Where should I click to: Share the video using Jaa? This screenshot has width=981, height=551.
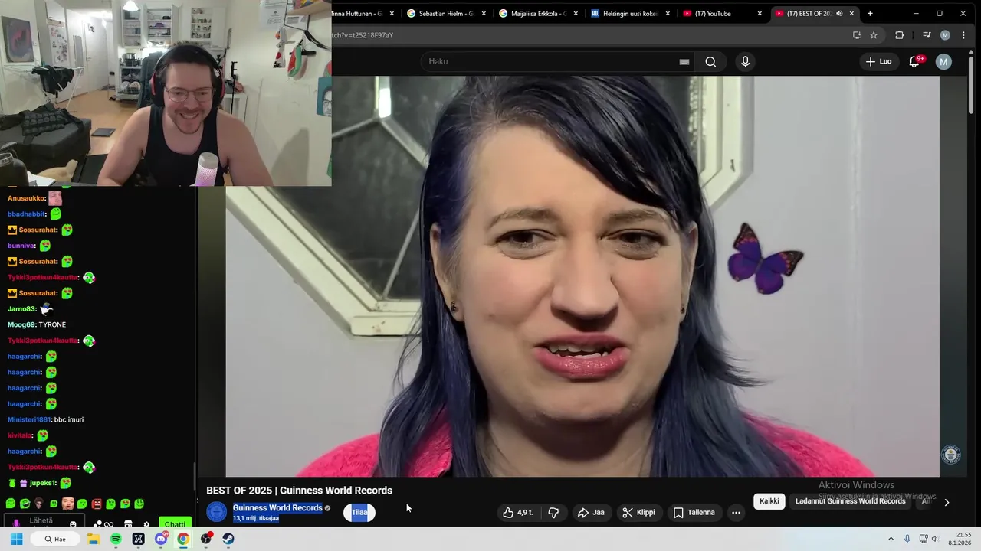[591, 513]
